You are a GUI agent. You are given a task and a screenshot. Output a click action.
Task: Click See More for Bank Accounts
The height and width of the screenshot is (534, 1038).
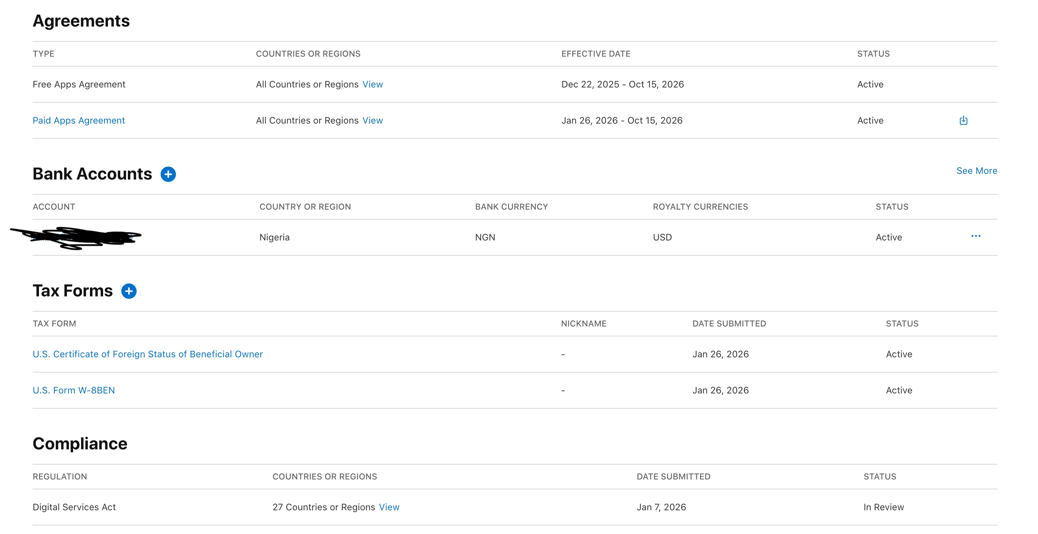point(976,171)
